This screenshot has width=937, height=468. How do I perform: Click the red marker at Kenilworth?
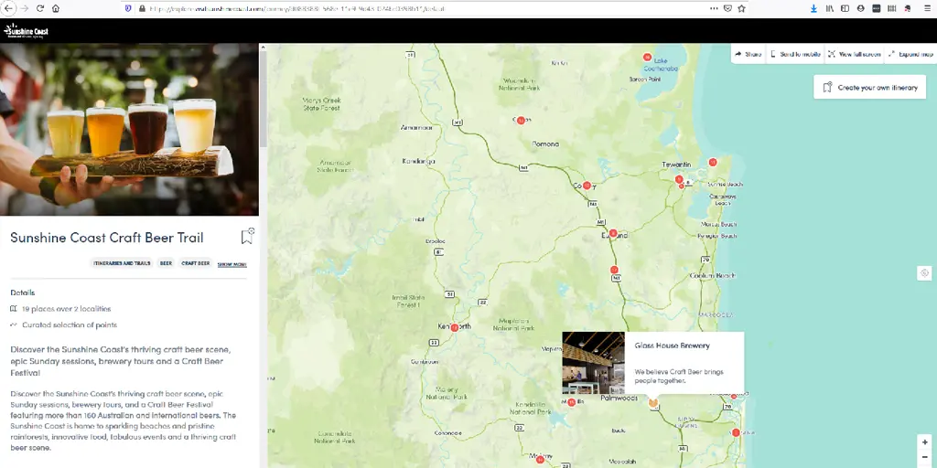tap(454, 328)
